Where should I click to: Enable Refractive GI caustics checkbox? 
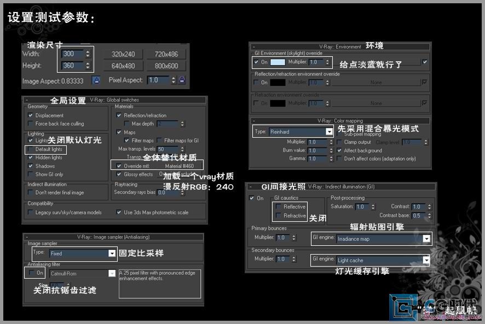279,215
